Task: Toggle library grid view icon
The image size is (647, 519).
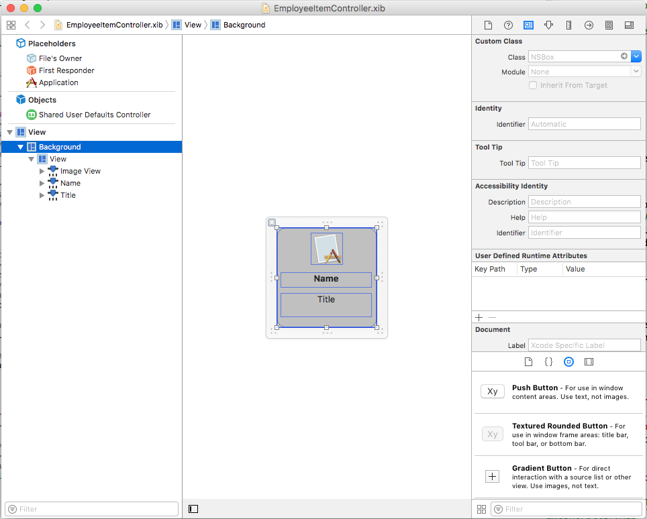Action: point(481,509)
